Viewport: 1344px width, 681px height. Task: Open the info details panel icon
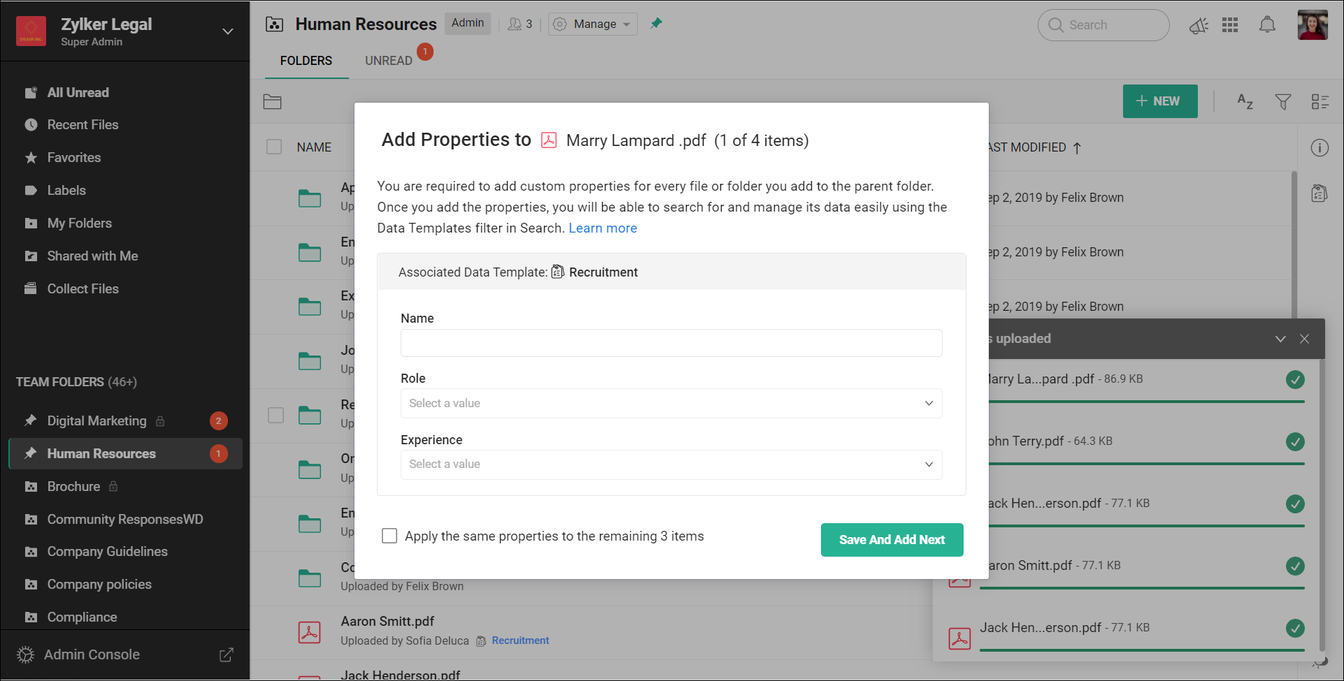pyautogui.click(x=1320, y=148)
